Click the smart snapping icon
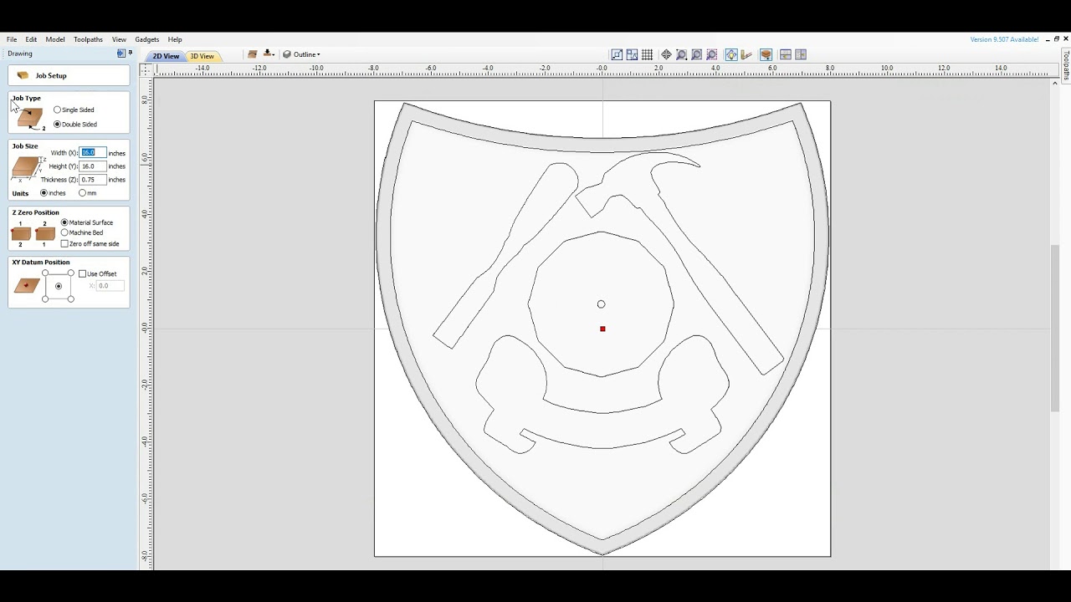Viewport: 1071px width, 602px height. point(632,54)
